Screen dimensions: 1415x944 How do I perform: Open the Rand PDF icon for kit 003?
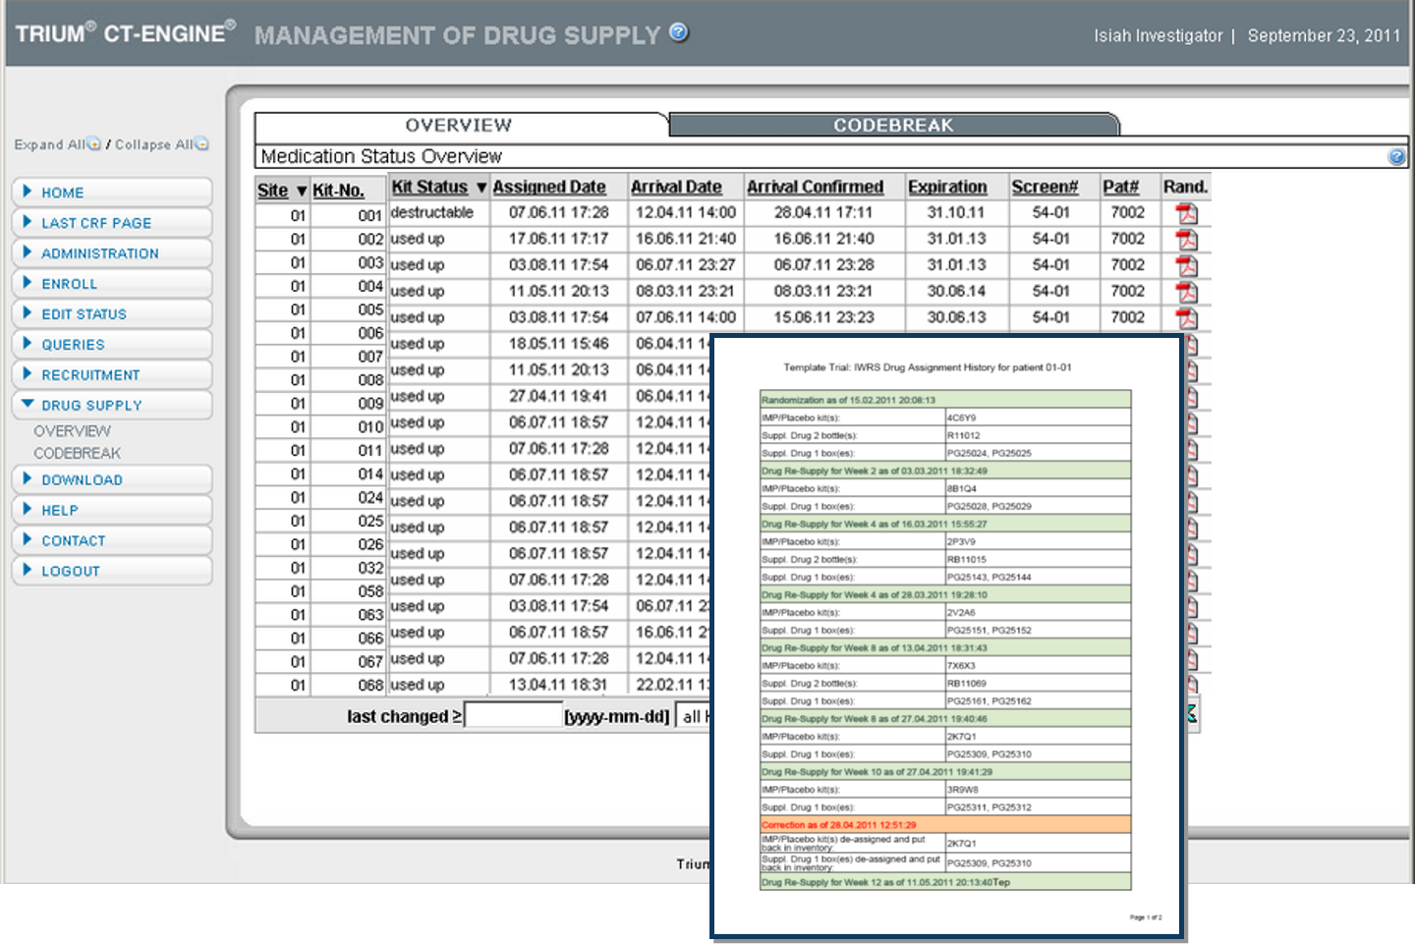click(x=1186, y=264)
